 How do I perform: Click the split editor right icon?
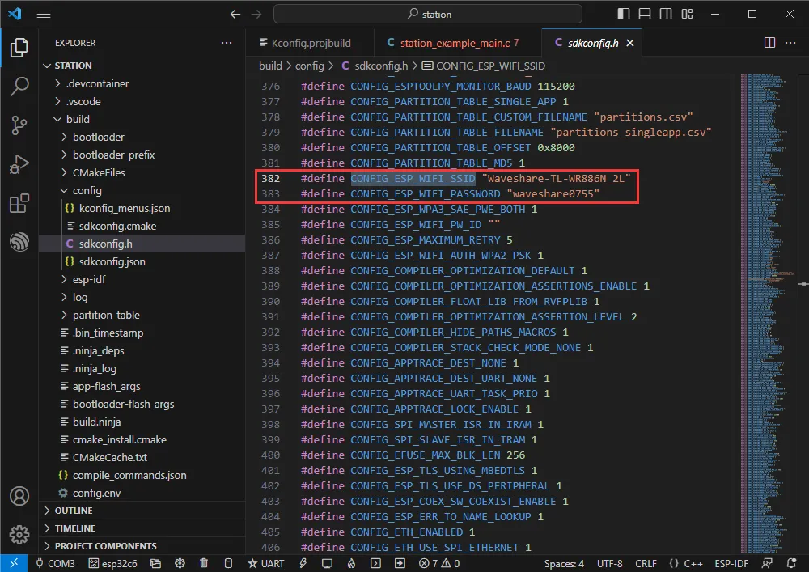click(769, 43)
